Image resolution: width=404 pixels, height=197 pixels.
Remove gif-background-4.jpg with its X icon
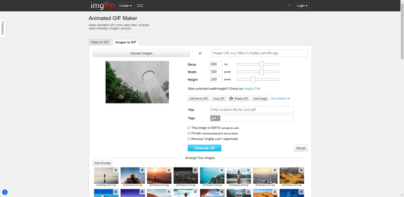point(195,170)
